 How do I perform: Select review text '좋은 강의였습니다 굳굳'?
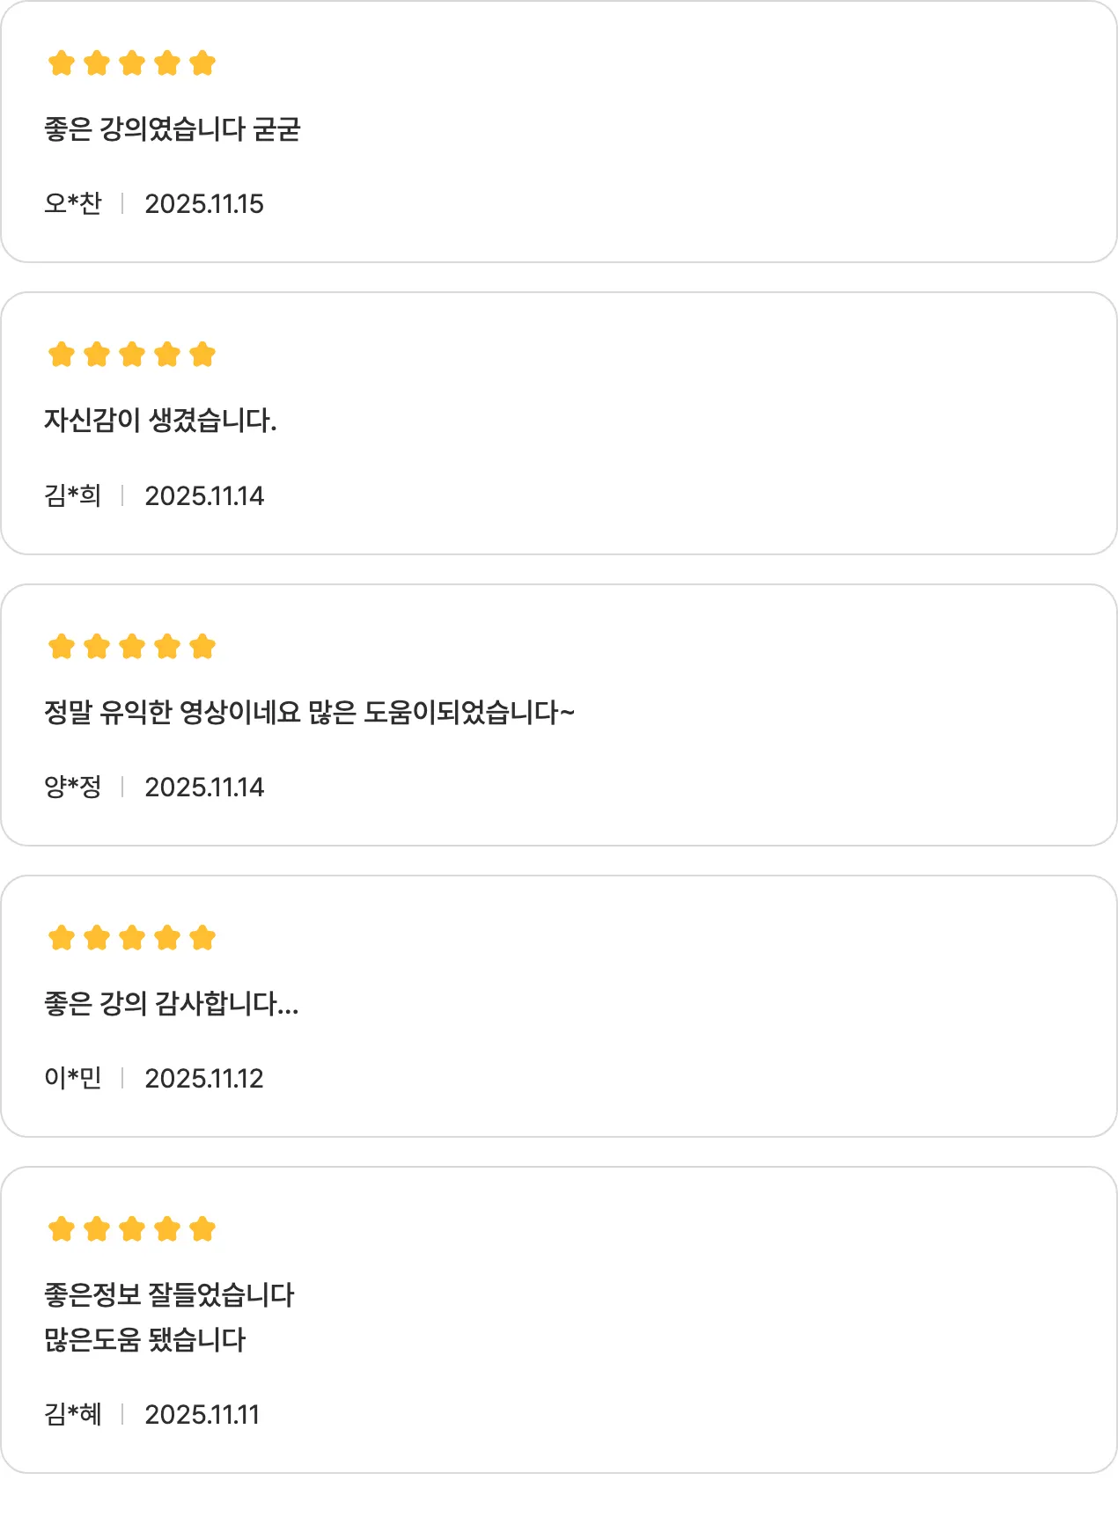(173, 129)
